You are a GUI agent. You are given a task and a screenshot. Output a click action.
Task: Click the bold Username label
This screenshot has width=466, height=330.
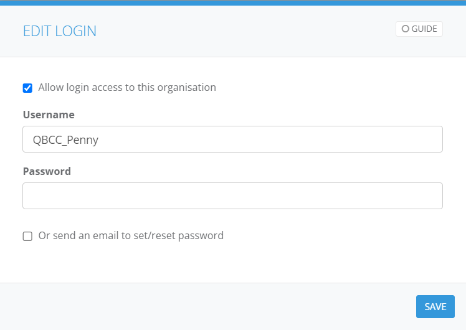point(49,115)
